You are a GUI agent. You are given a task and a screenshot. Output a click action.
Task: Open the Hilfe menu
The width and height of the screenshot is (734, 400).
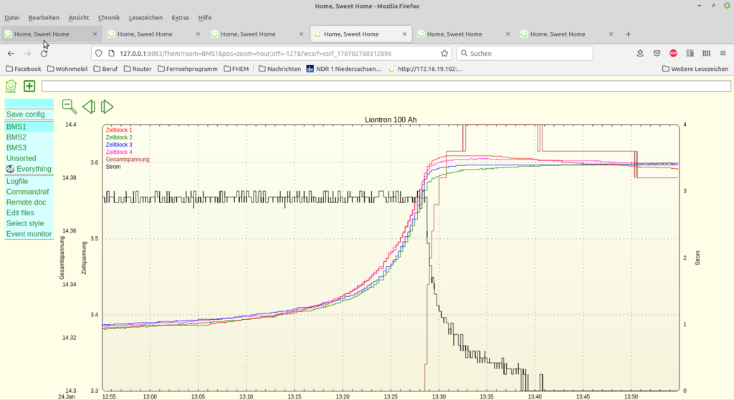[x=204, y=18]
